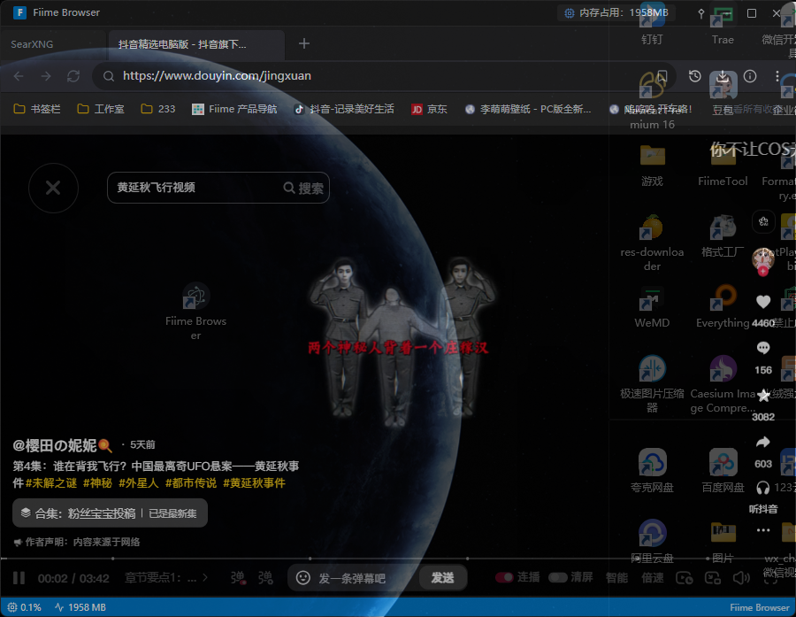Open the browser three-dot menu
796x617 pixels.
(779, 76)
